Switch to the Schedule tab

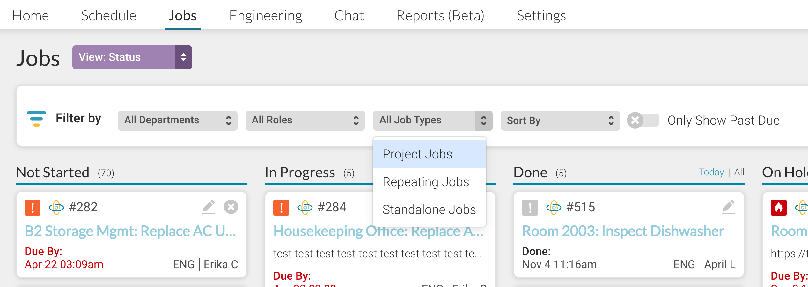(108, 16)
